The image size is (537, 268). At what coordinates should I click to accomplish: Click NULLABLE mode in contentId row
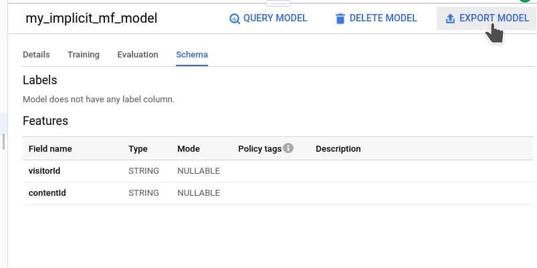(x=199, y=193)
